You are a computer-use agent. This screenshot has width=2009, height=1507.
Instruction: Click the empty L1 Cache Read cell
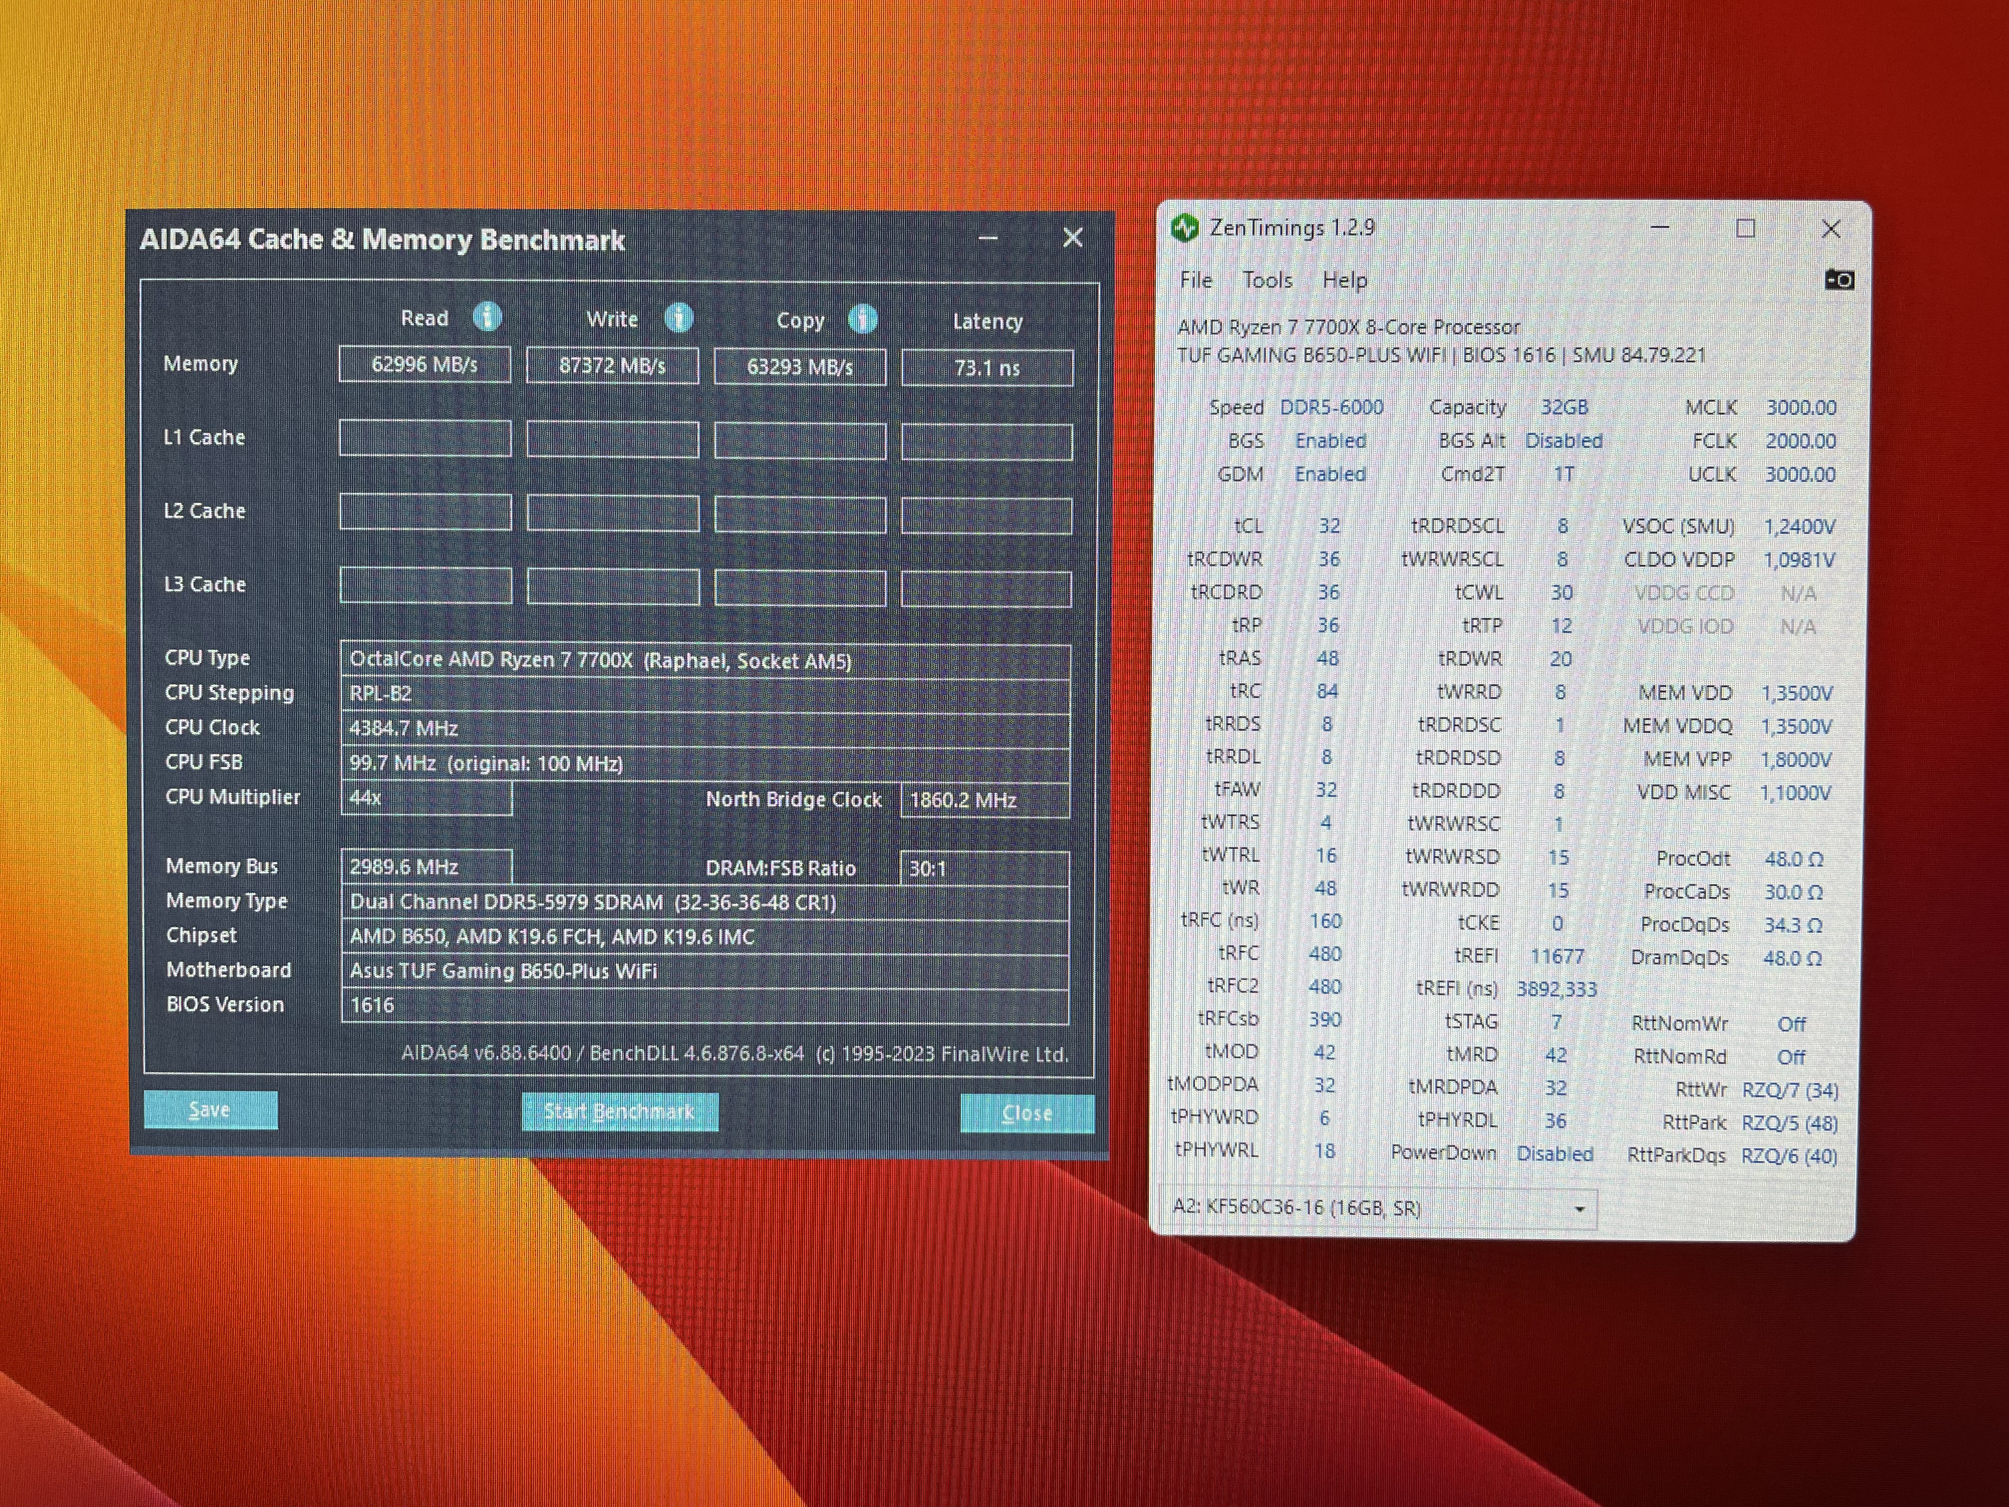[x=424, y=439]
